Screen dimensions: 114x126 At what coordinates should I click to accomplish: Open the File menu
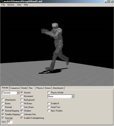(x=3, y=5)
